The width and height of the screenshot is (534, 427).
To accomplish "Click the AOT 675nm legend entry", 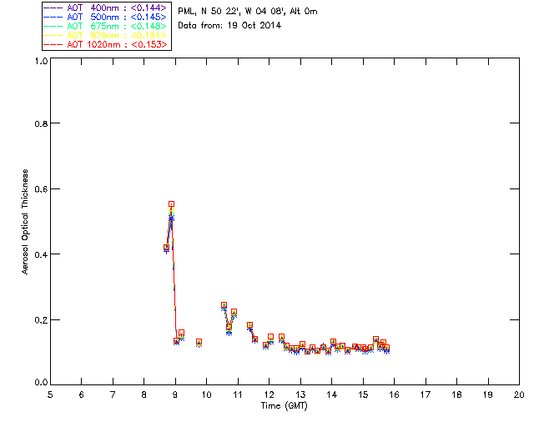I will [106, 26].
